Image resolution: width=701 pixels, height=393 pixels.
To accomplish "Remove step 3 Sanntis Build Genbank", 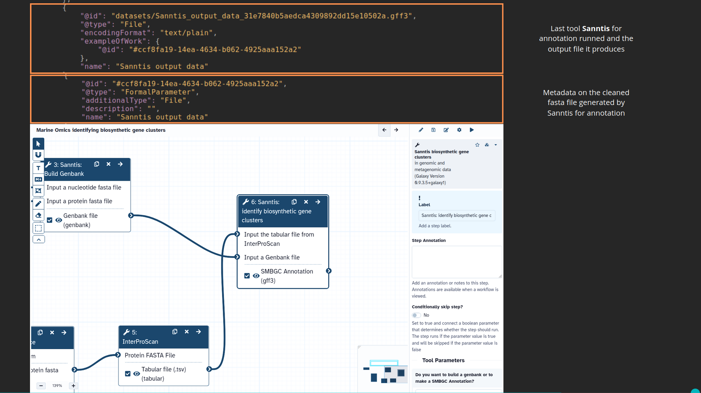I will (x=109, y=164).
